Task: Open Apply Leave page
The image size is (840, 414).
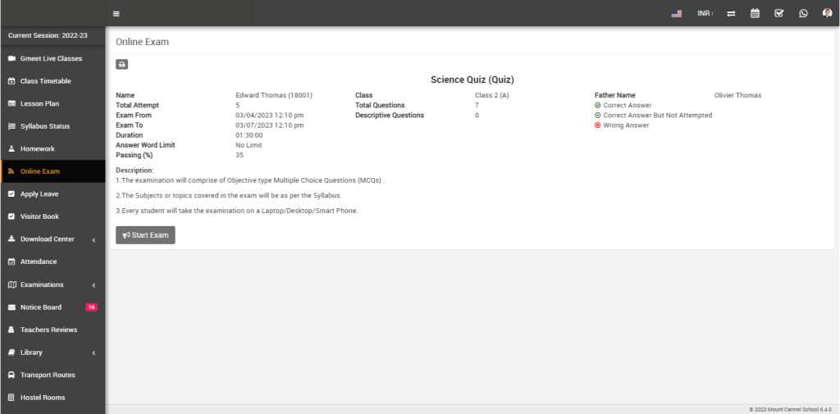Action: [39, 194]
